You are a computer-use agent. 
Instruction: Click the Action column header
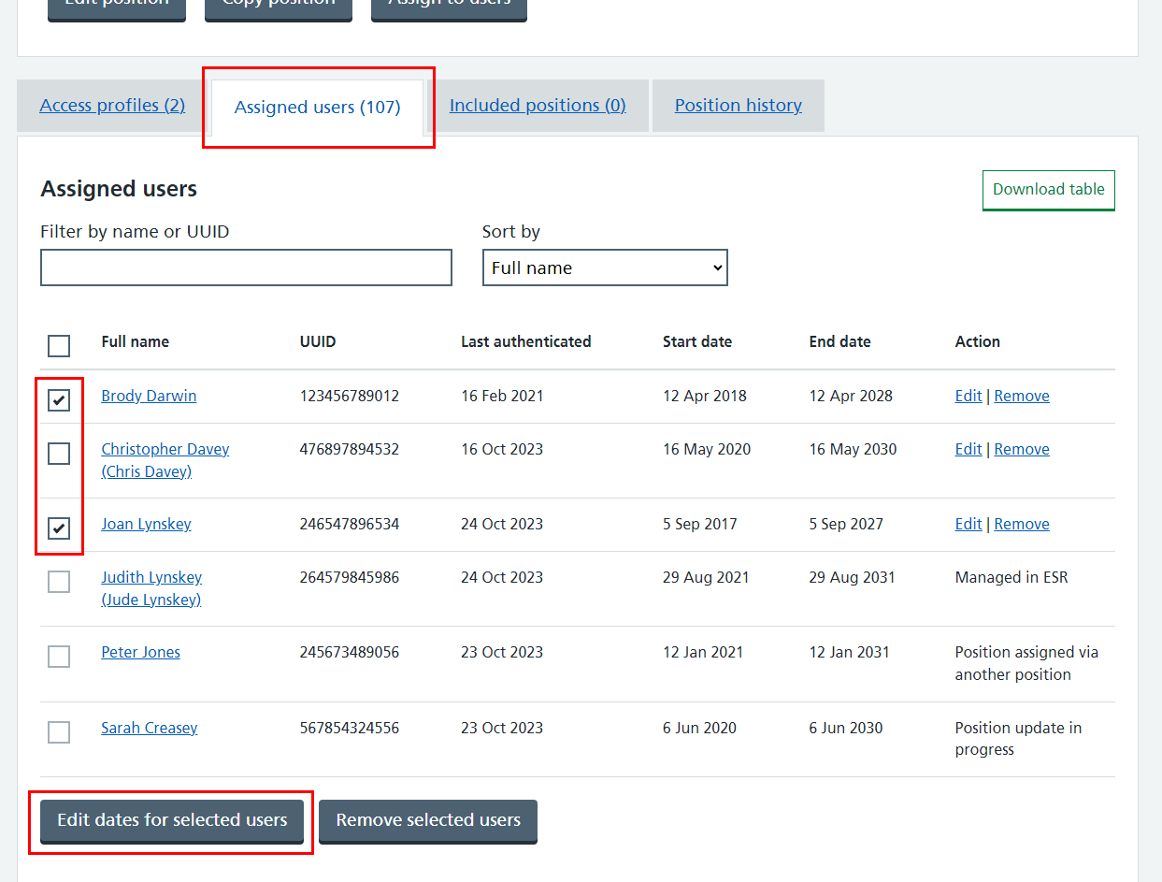[x=978, y=341]
